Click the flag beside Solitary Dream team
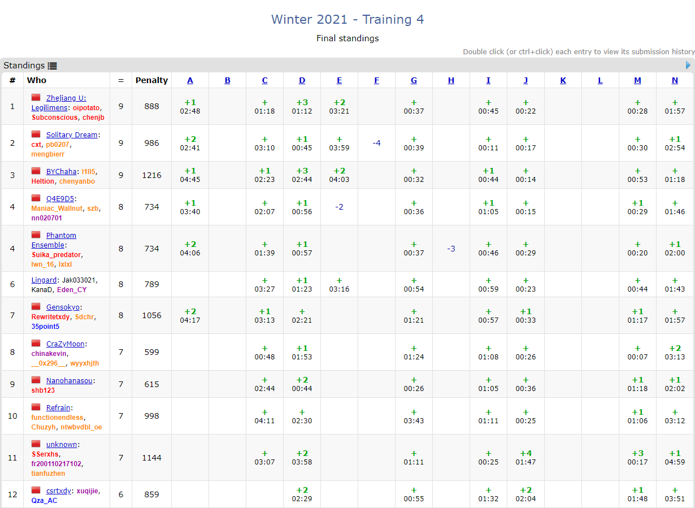The height and width of the screenshot is (508, 695). click(x=36, y=134)
